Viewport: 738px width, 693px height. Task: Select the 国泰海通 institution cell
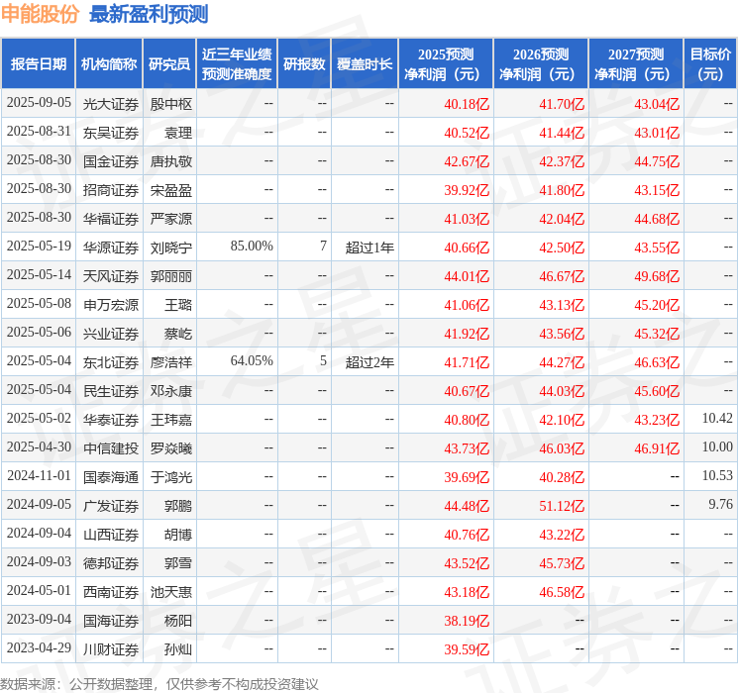[x=111, y=477]
